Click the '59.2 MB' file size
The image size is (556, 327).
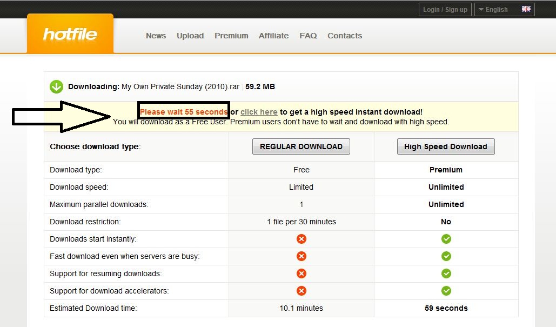point(260,87)
